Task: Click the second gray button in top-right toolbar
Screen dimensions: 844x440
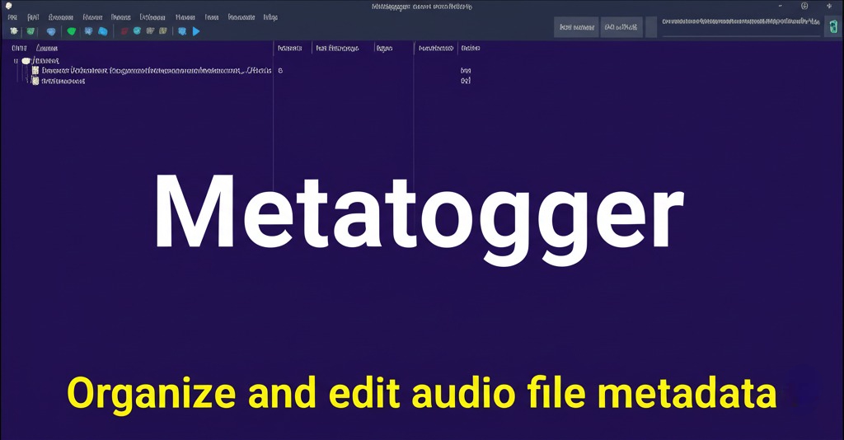Action: (621, 27)
